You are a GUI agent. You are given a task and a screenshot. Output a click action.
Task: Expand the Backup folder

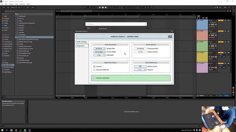click(15, 19)
